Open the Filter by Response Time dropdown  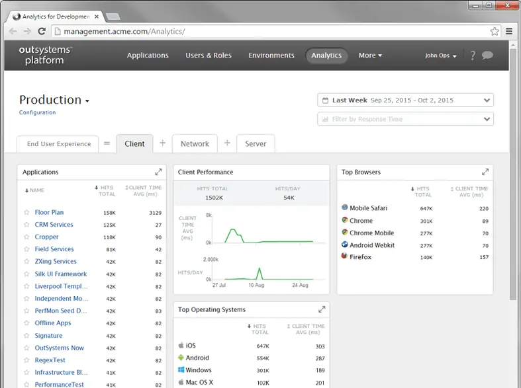click(x=405, y=119)
